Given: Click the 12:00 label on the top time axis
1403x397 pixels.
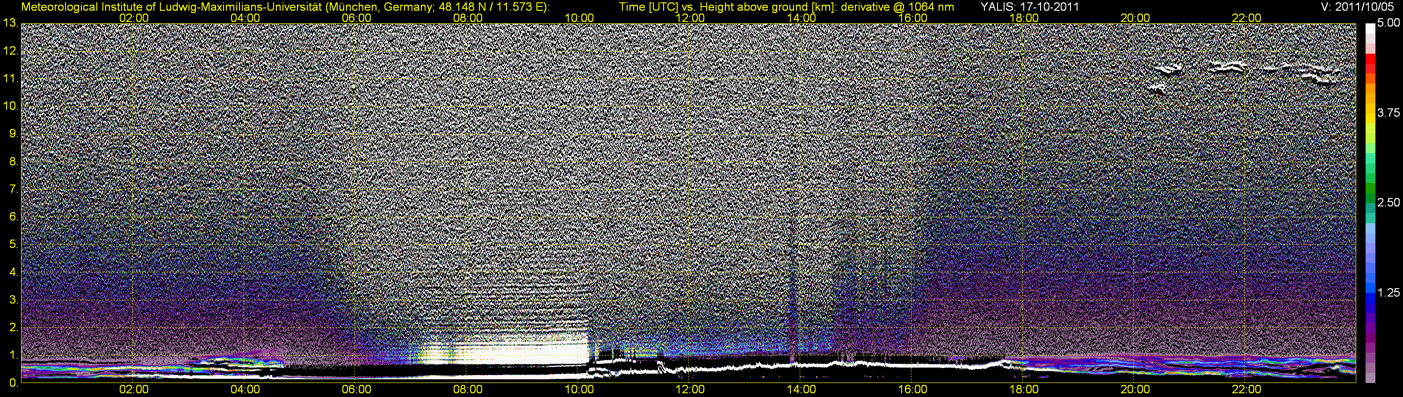Looking at the screenshot, I should [x=690, y=18].
